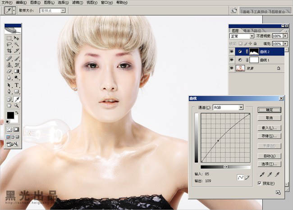Select the Hand tool
The height and width of the screenshot is (210, 293).
(9, 105)
